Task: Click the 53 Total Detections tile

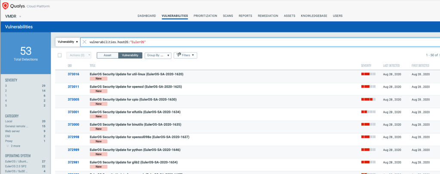Action: (x=25, y=53)
